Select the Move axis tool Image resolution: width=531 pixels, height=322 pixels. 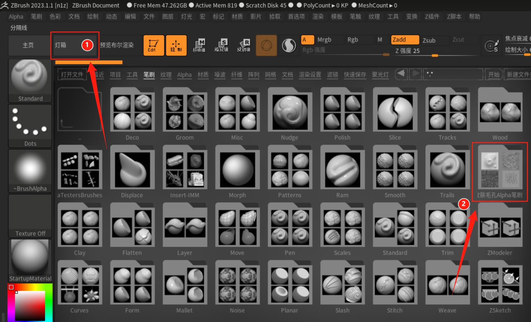(199, 45)
